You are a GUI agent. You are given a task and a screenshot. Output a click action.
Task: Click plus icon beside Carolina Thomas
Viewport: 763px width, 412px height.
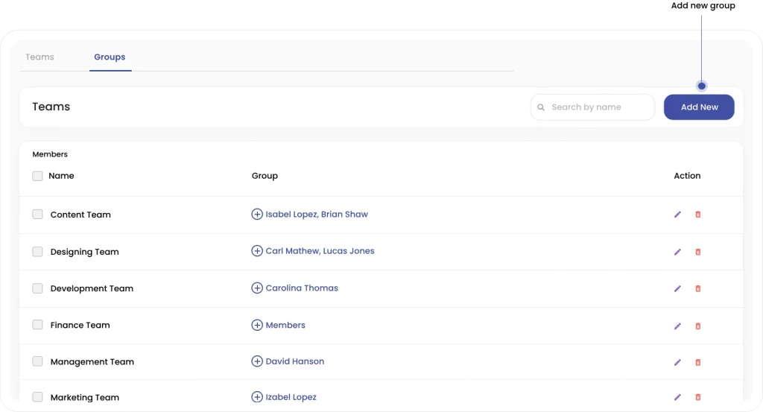[257, 288]
